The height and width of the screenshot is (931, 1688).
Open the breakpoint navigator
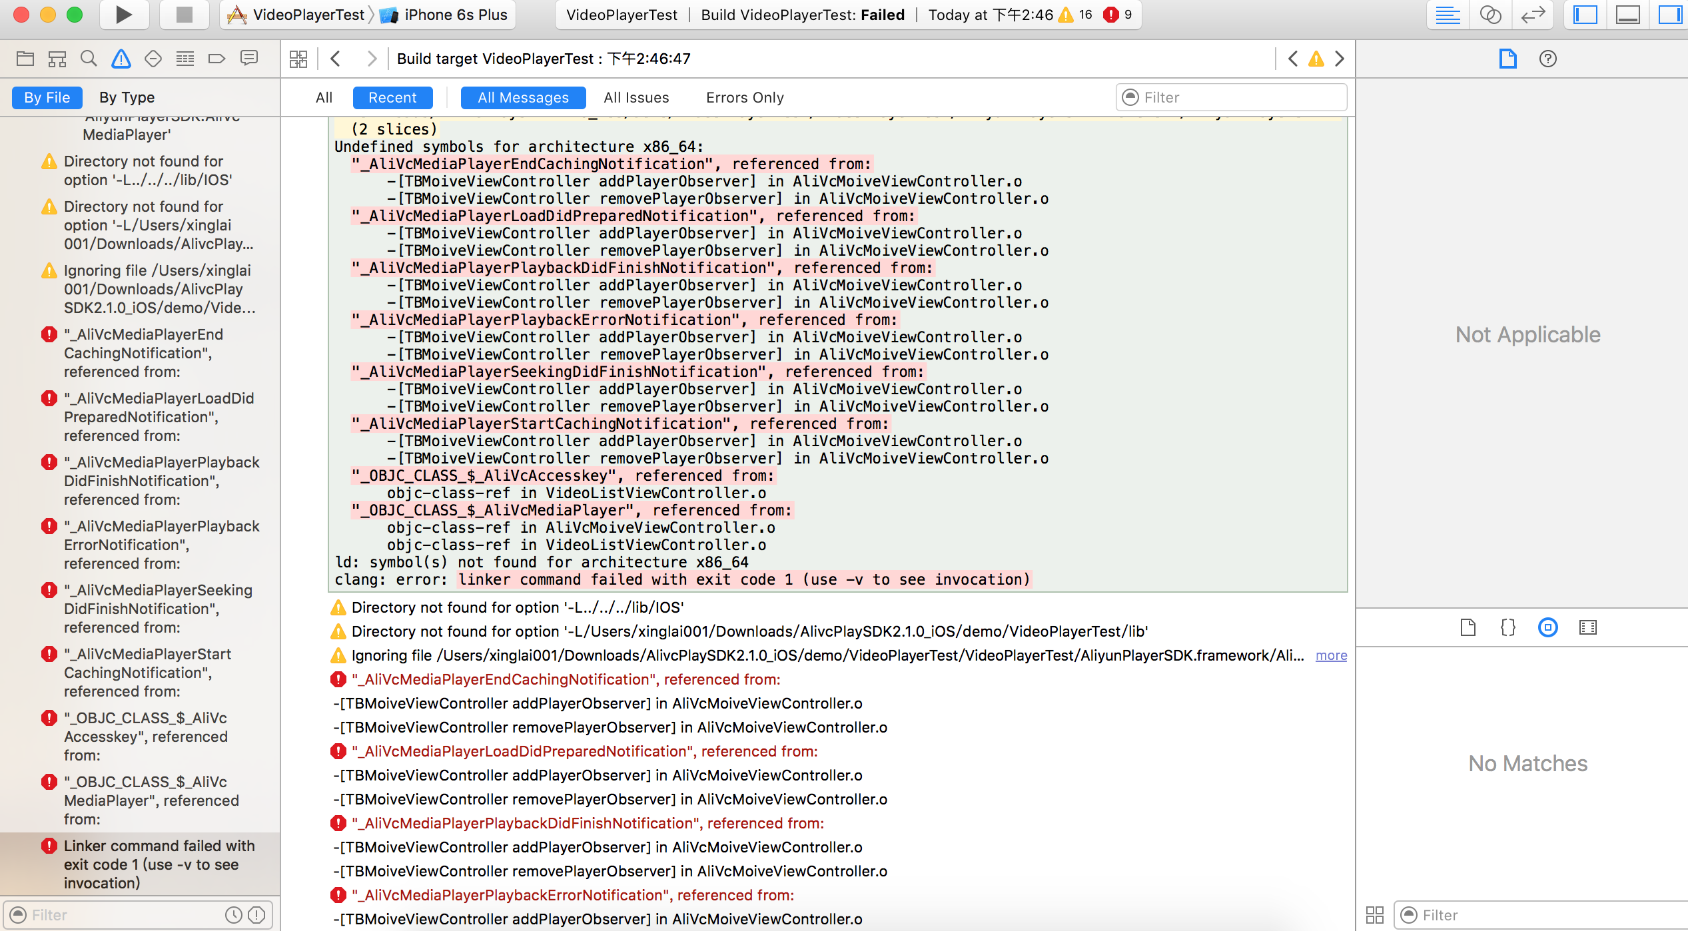216,59
